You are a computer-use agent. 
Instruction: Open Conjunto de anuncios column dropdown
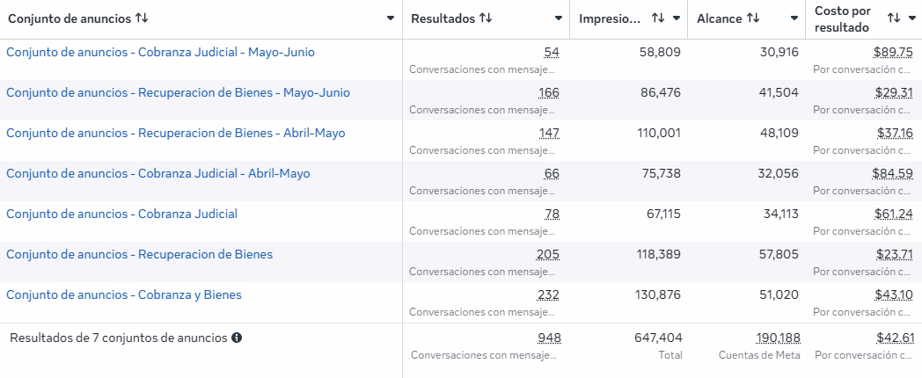point(391,18)
